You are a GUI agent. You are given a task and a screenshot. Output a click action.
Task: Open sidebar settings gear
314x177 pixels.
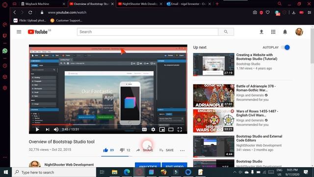point(5,88)
